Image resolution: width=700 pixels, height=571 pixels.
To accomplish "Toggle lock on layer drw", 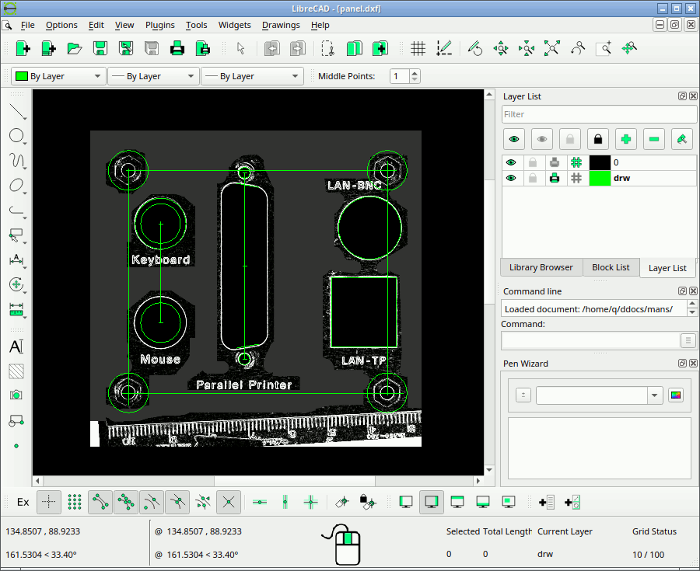I will (x=533, y=179).
